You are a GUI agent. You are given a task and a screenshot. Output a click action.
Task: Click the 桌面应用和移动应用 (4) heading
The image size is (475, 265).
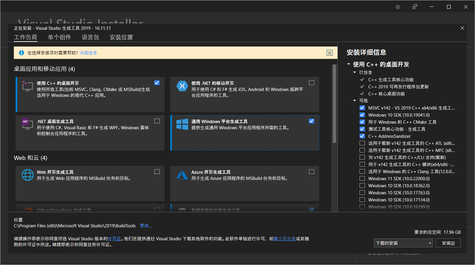point(44,69)
